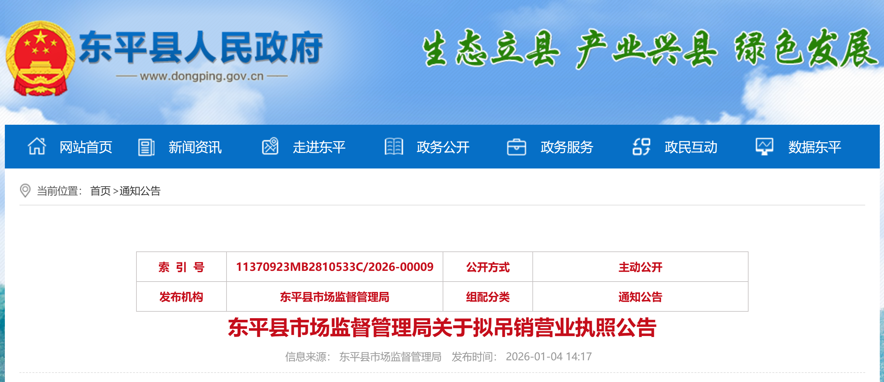Viewport: 884px width, 382px height.
Task: Go to 走进东平 section
Action: click(x=319, y=147)
